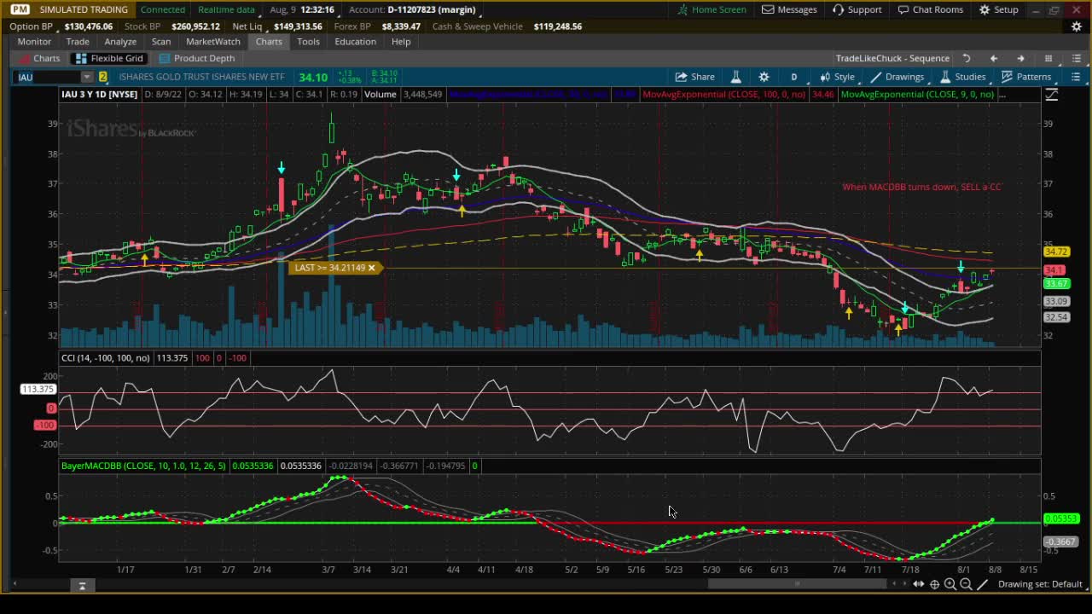Click the horizontal time scrollbar thumb
The height and width of the screenshot is (614, 1092).
798,584
